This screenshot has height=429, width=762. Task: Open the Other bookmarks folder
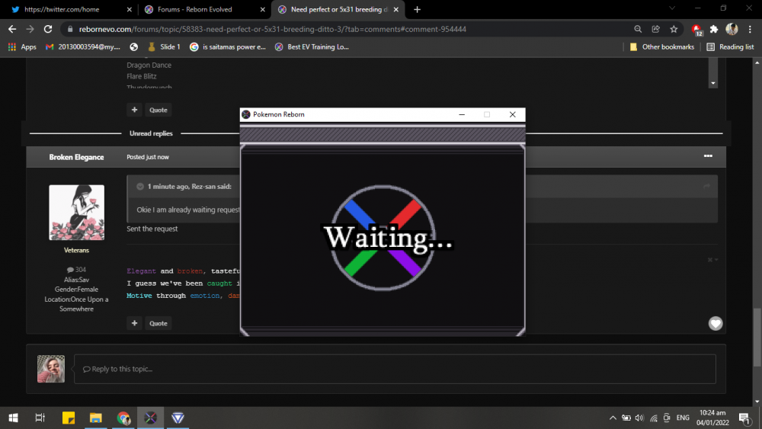[x=662, y=47]
